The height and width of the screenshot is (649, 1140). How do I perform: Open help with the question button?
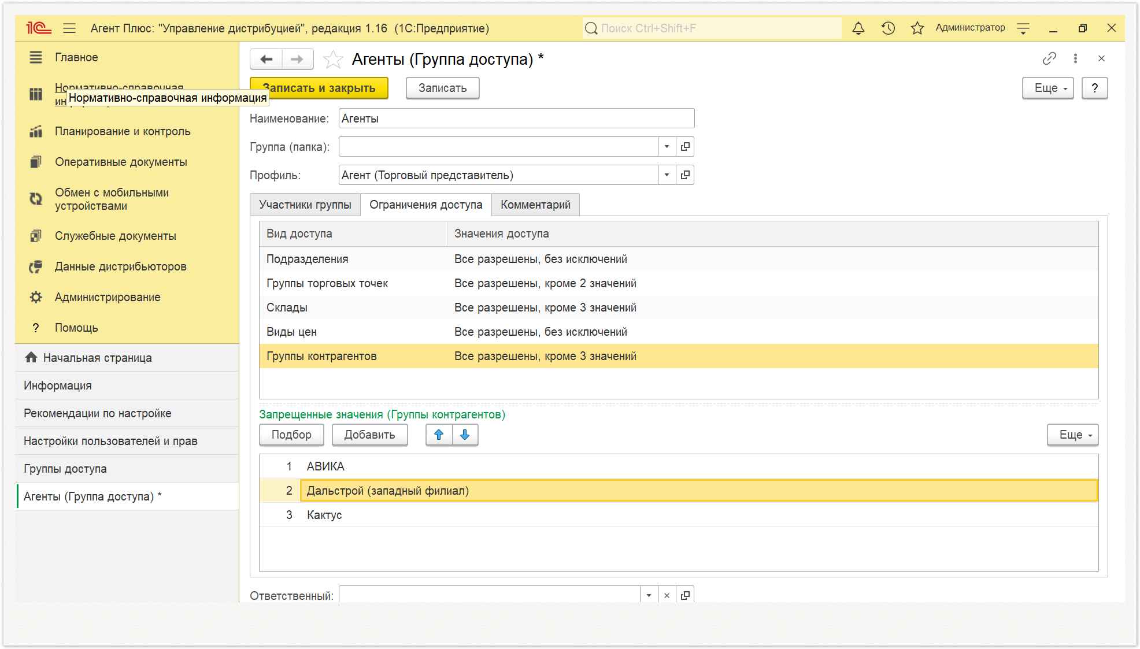click(x=1094, y=88)
